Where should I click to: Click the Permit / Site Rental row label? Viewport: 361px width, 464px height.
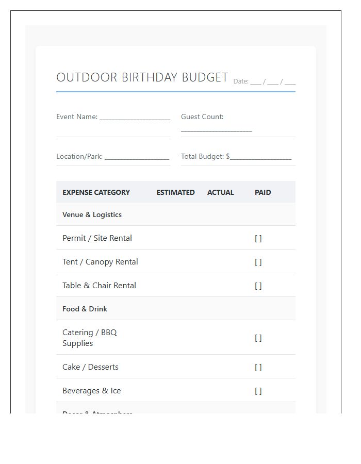(97, 238)
